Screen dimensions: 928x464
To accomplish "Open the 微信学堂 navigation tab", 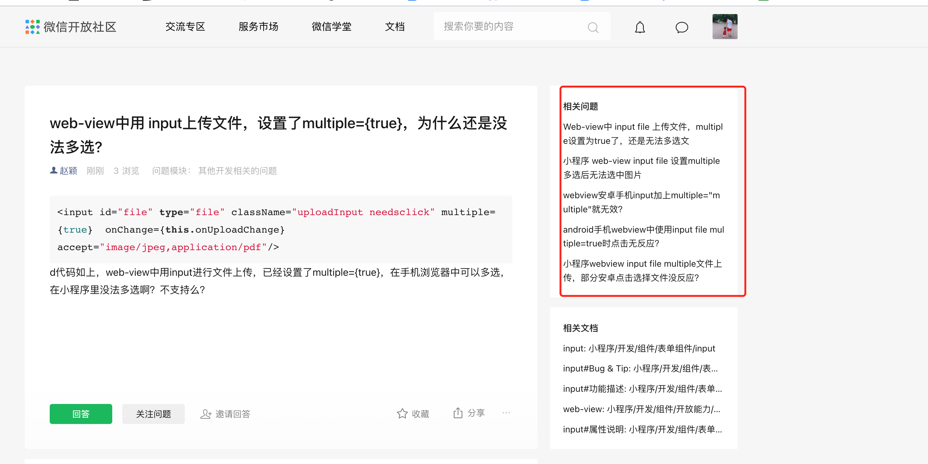I will pos(331,27).
